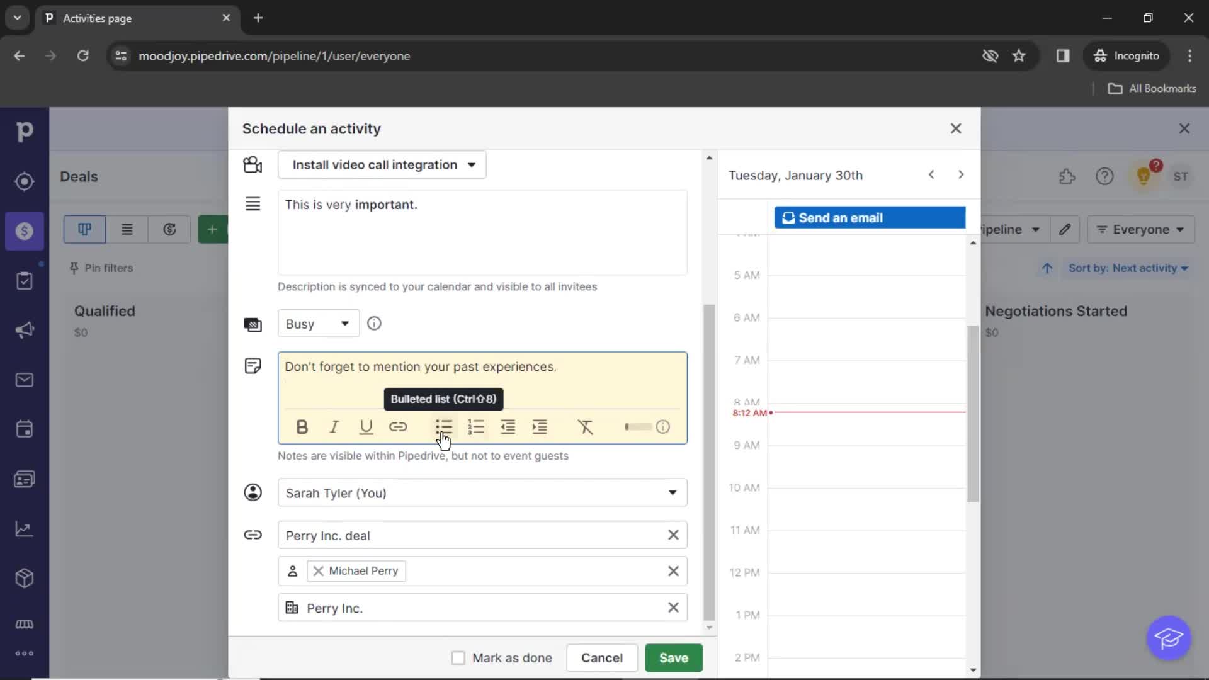1209x680 pixels.
Task: Click the Save button
Action: 673,657
